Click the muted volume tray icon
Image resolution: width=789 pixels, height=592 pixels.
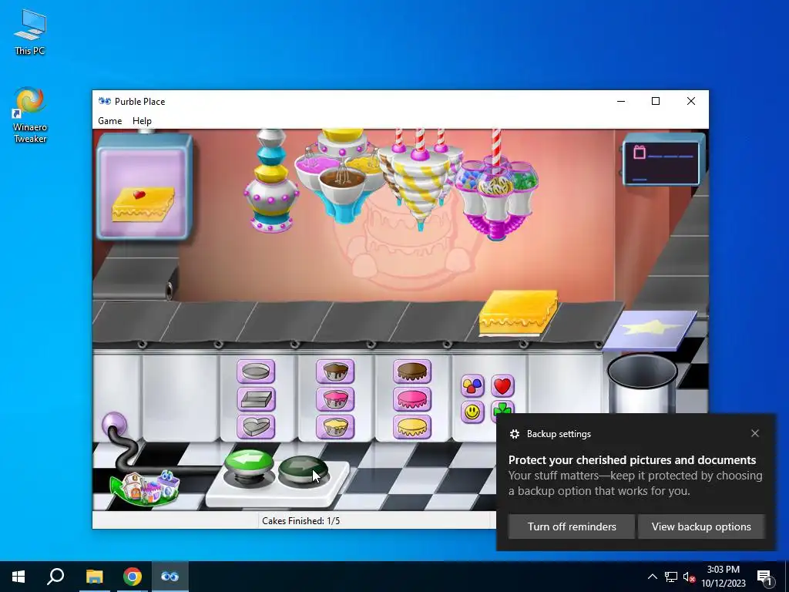click(690, 577)
